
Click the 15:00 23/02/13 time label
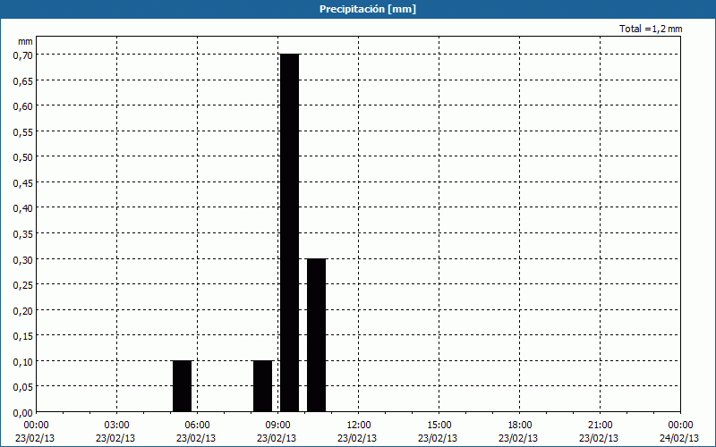tap(438, 432)
